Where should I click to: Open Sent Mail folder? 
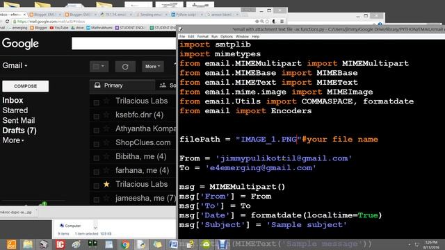point(19,120)
